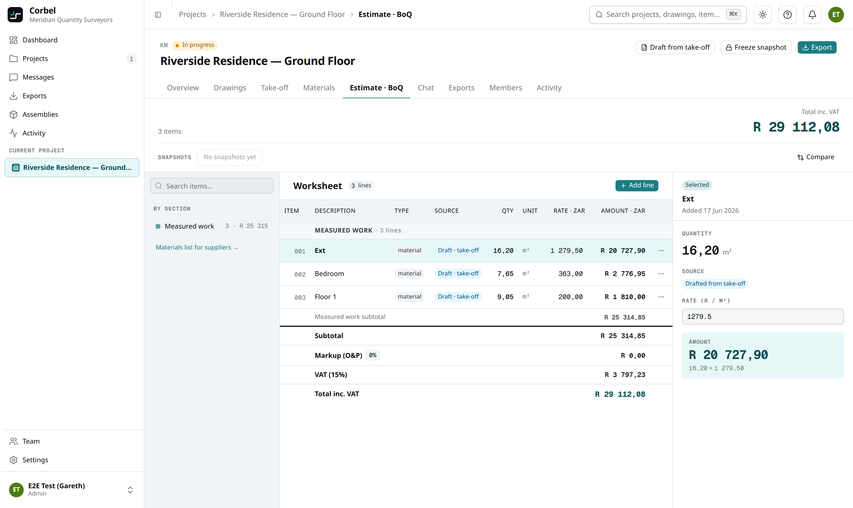
Task: Open the more options menu for the Bedroom row
Action: [x=661, y=274]
